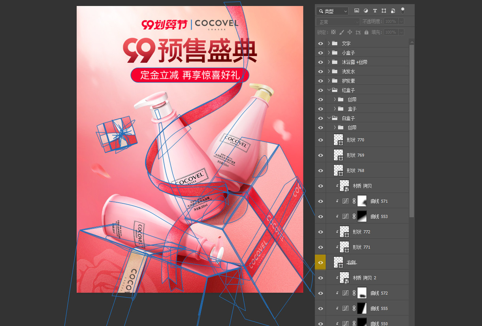482x326 pixels.
Task: Expand the 洗发水 layer group
Action: (x=329, y=72)
